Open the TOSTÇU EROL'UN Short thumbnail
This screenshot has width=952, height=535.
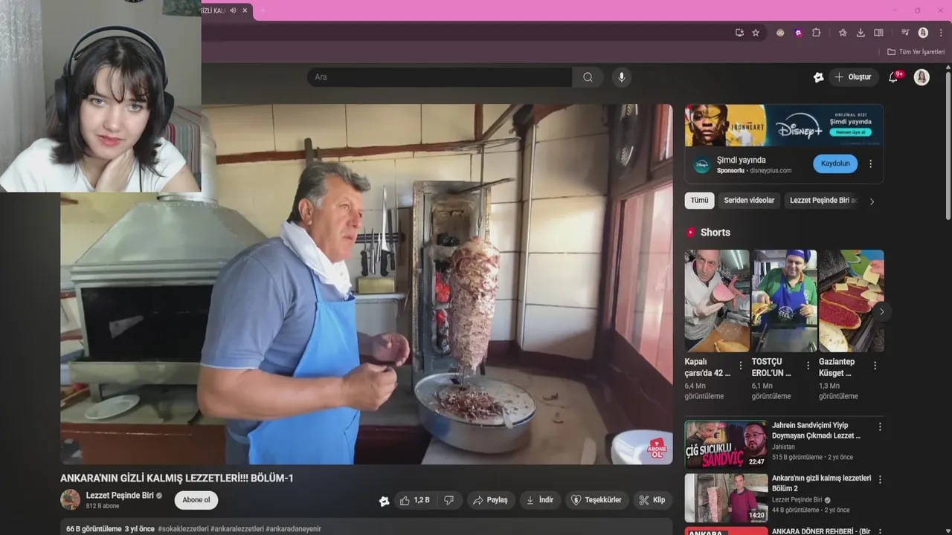[784, 300]
